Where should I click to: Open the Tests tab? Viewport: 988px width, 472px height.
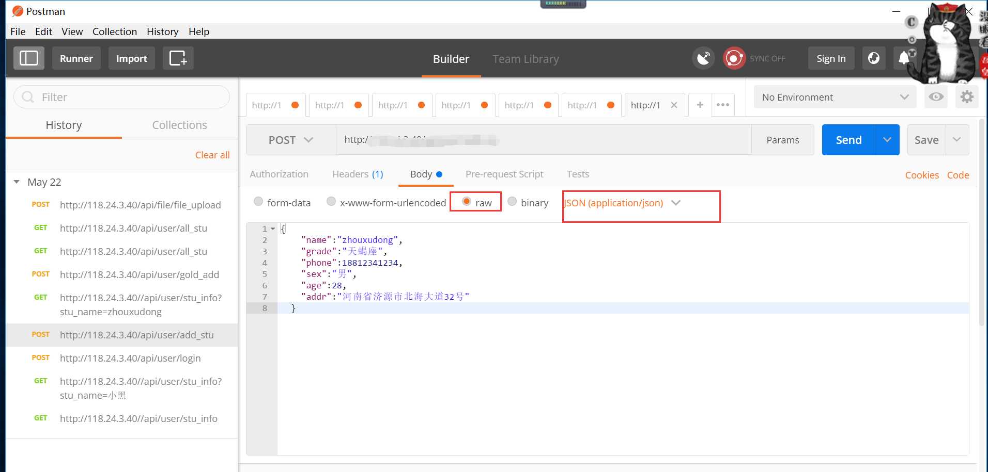pos(578,174)
